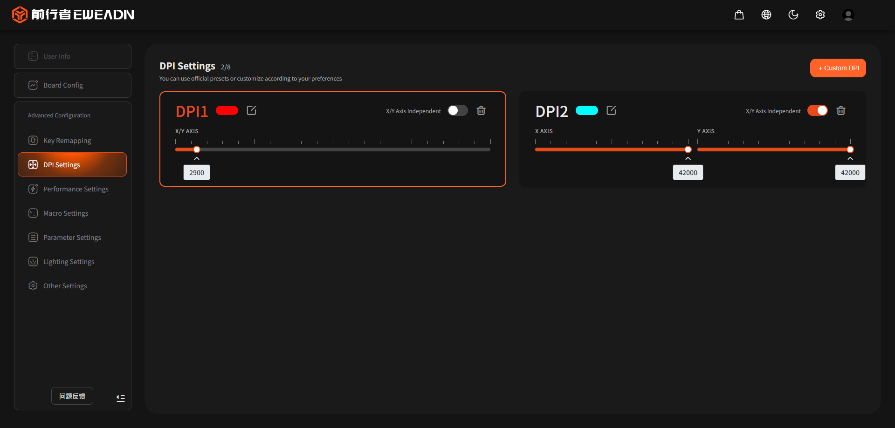Click the DPI1 X/Y axis slider handle

pyautogui.click(x=197, y=149)
